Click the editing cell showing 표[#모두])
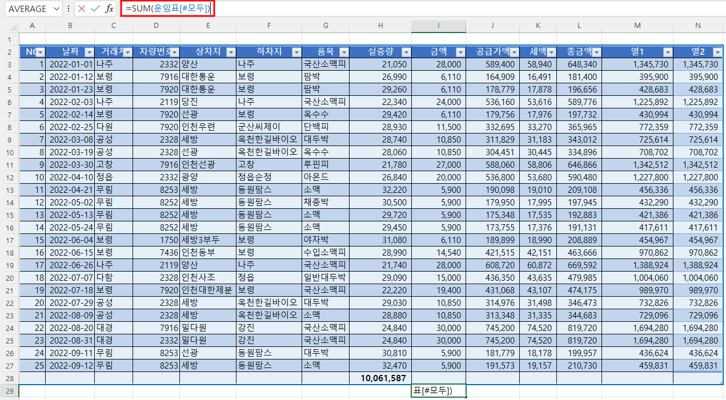726x400 pixels. coord(439,391)
